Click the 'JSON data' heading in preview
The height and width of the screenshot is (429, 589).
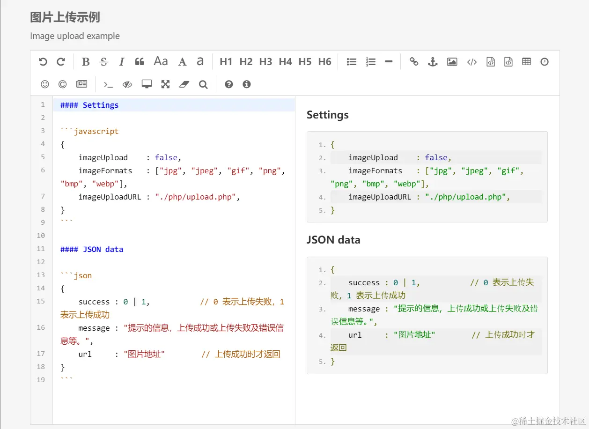tap(333, 240)
